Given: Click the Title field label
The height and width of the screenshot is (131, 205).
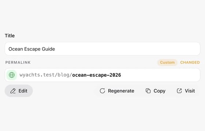Looking at the screenshot, I should 10,36.
